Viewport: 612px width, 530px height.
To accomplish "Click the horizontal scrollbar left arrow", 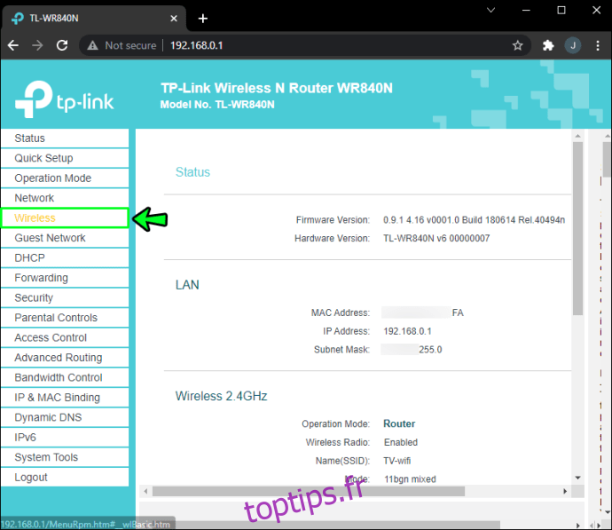I will coord(145,491).
